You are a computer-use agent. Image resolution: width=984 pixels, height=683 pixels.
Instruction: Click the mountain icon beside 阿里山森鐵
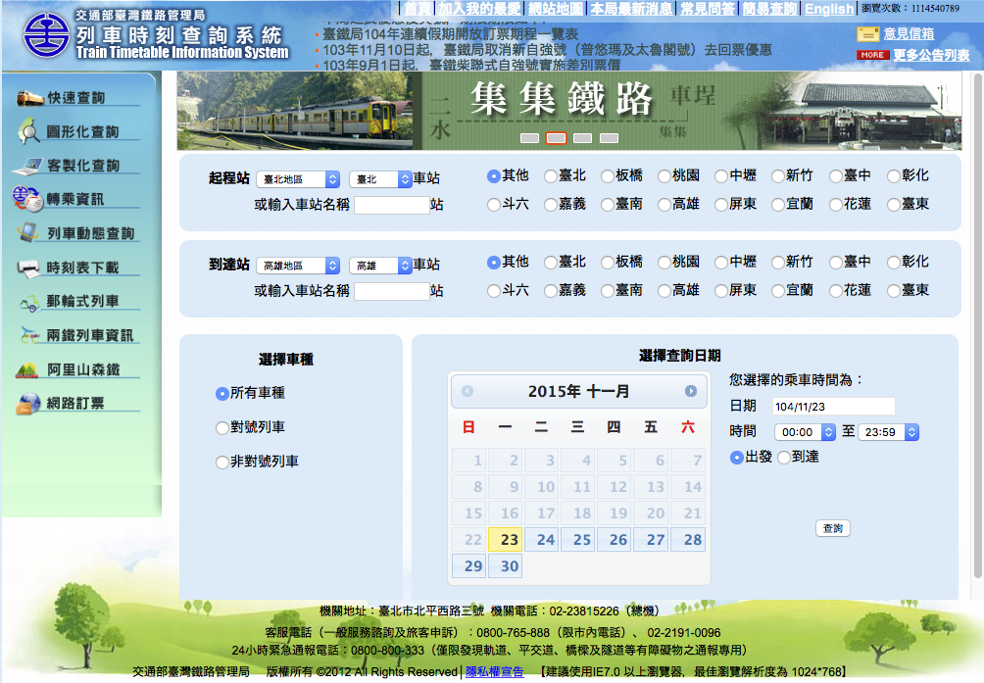(x=27, y=370)
